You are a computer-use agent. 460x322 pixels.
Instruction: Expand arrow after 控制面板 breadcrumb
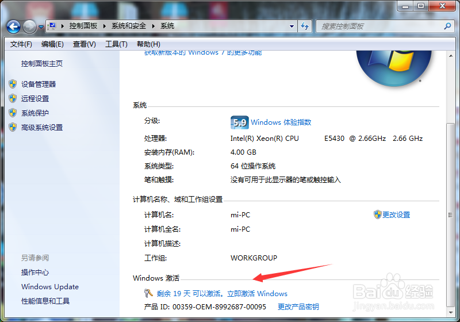[x=105, y=26]
